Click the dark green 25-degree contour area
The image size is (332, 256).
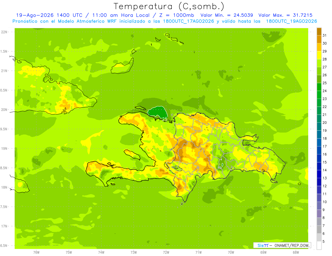[159, 112]
